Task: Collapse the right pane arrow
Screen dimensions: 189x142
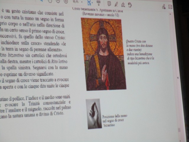Action: tap(178, 78)
